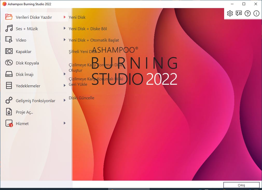Open help with the question mark icon
The height and width of the screenshot is (190, 262).
click(x=247, y=14)
